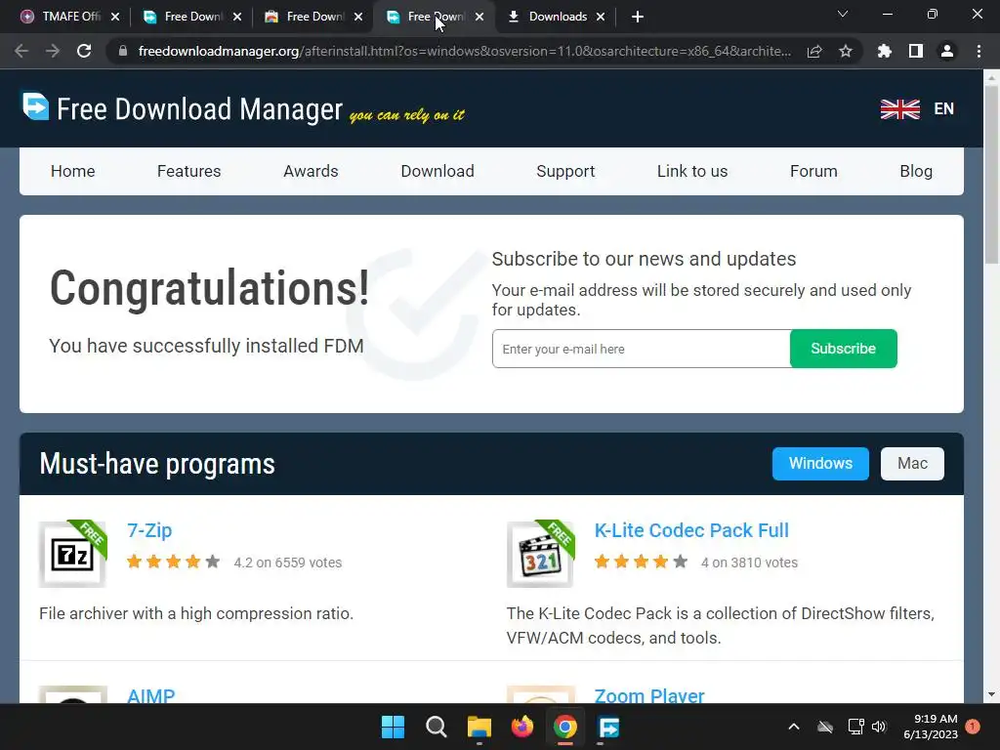Open the Zoom Player program link

coord(649,695)
